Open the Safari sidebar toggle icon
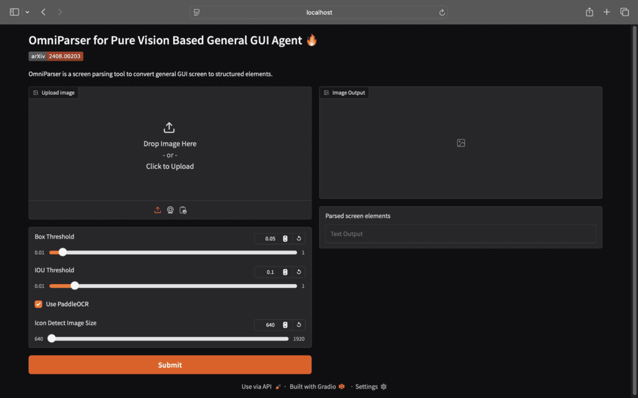The image size is (638, 398). 14,12
